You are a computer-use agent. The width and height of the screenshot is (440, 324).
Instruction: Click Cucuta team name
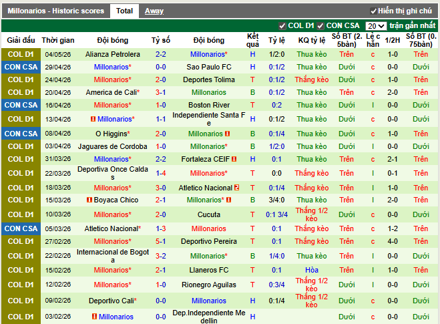pos(209,214)
